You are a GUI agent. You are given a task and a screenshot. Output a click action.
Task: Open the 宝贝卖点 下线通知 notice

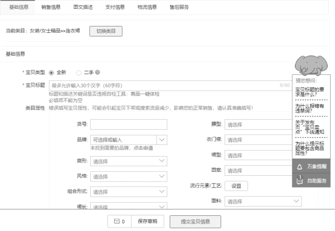click(x=309, y=127)
